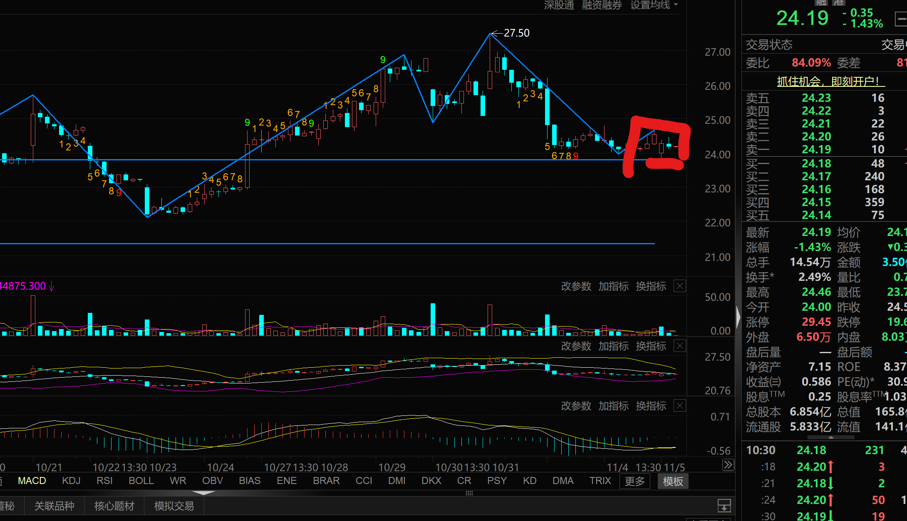The height and width of the screenshot is (521, 907).
Task: Close the BOLL indicator sub-panel
Action: [679, 346]
